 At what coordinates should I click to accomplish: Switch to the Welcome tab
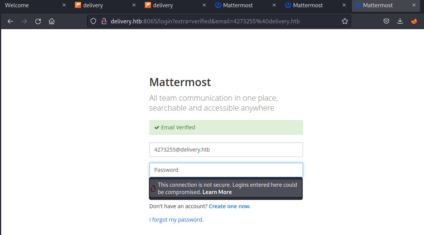(x=31, y=5)
